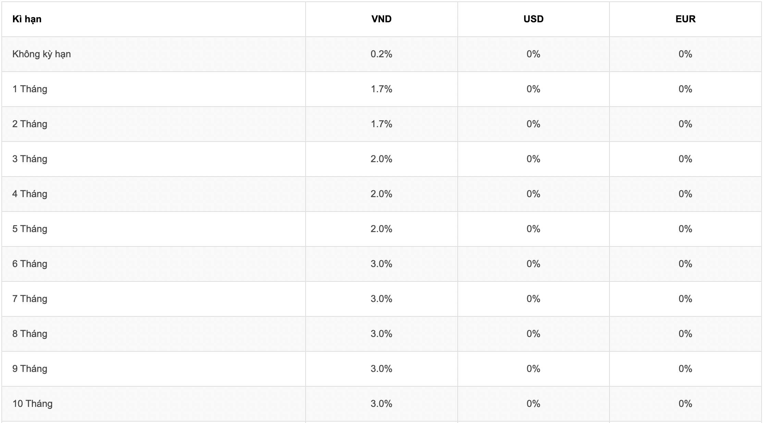Click the EUR column header
Image resolution: width=764 pixels, height=423 pixels.
[685, 19]
